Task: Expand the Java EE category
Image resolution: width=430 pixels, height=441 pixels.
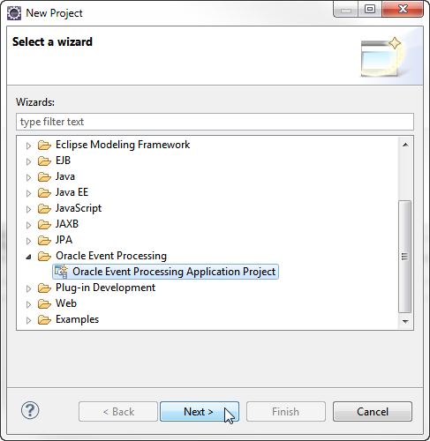Action: 28,193
